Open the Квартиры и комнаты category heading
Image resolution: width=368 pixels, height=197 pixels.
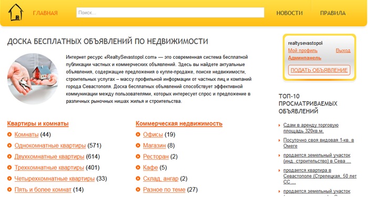click(x=38, y=123)
